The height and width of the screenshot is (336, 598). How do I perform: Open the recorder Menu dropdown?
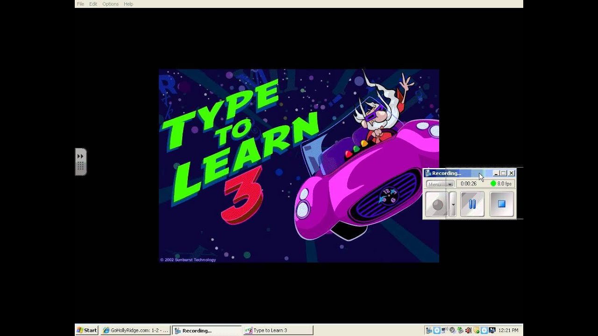440,184
